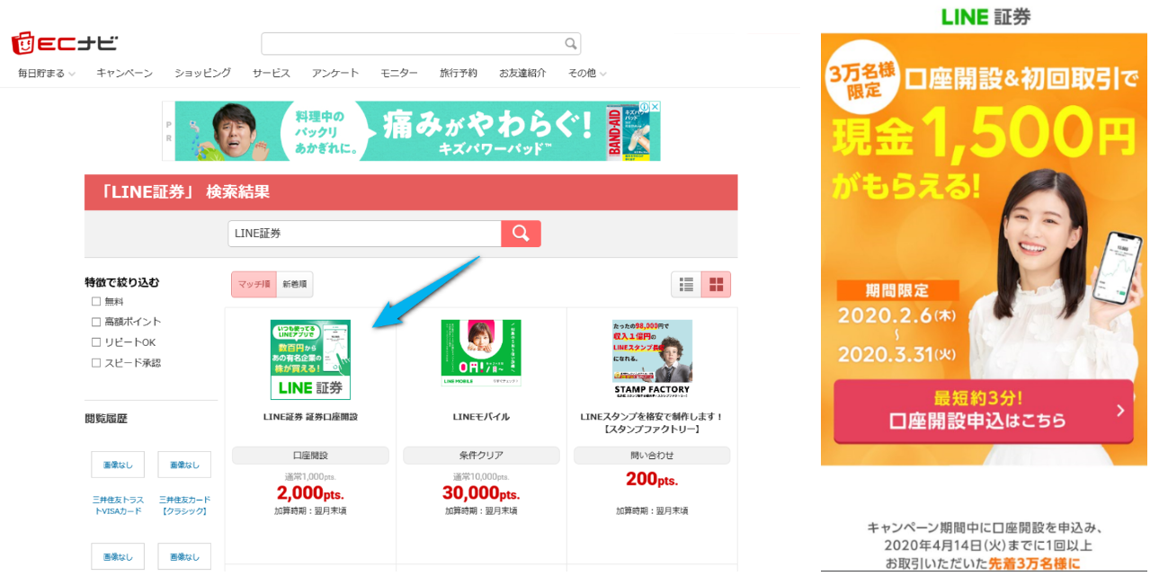Click the ECナビ logo

[x=64, y=42]
